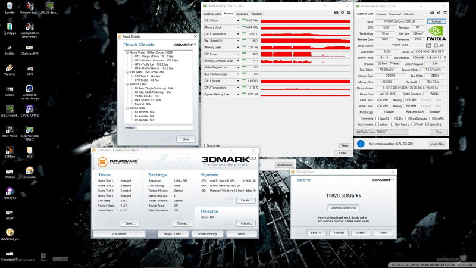Click refresh icon in GPU-Z Sensors window
476x268 pixels.
click(x=343, y=13)
